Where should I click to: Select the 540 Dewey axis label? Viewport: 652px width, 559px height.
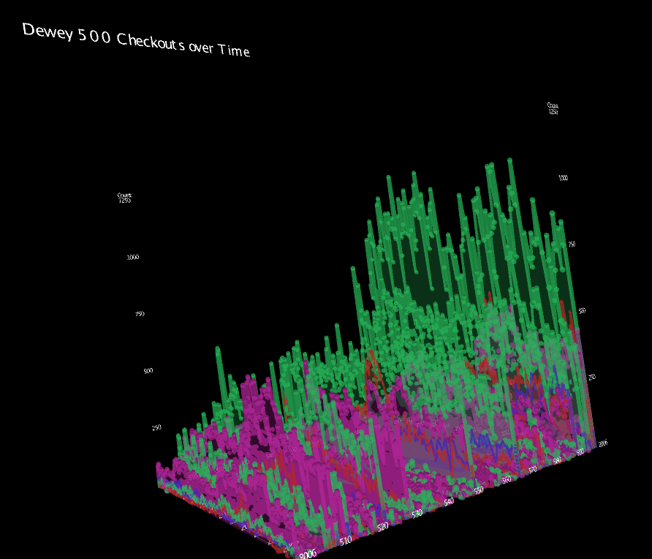[449, 501]
